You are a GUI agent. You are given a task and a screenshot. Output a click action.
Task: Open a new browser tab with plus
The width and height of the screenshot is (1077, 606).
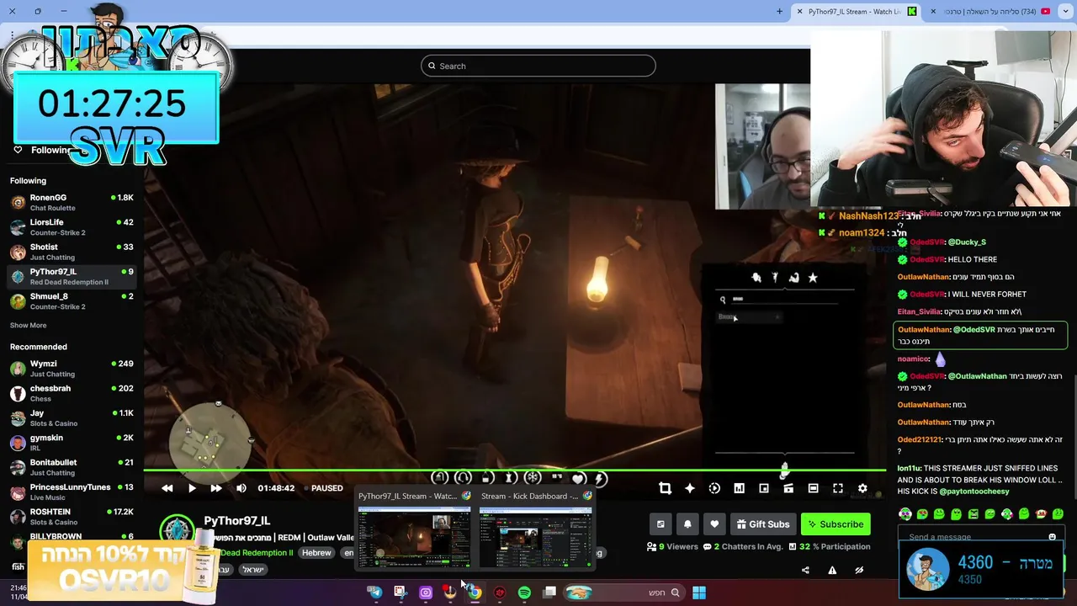[x=779, y=12]
